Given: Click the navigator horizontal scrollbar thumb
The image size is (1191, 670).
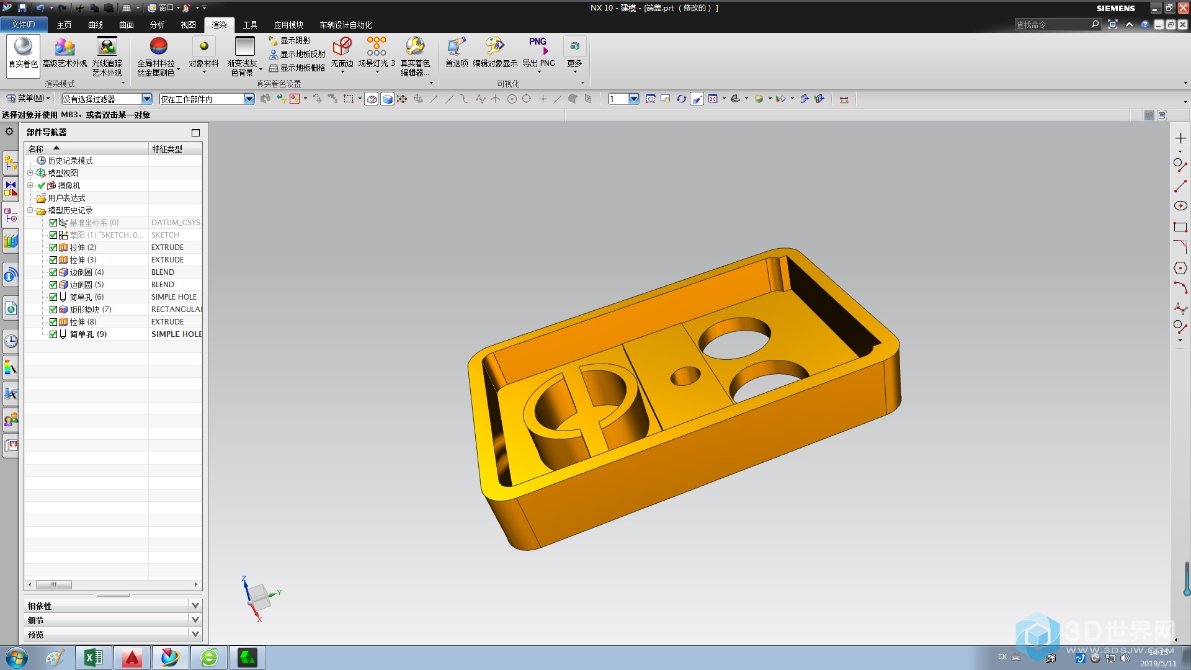Looking at the screenshot, I should [x=54, y=584].
